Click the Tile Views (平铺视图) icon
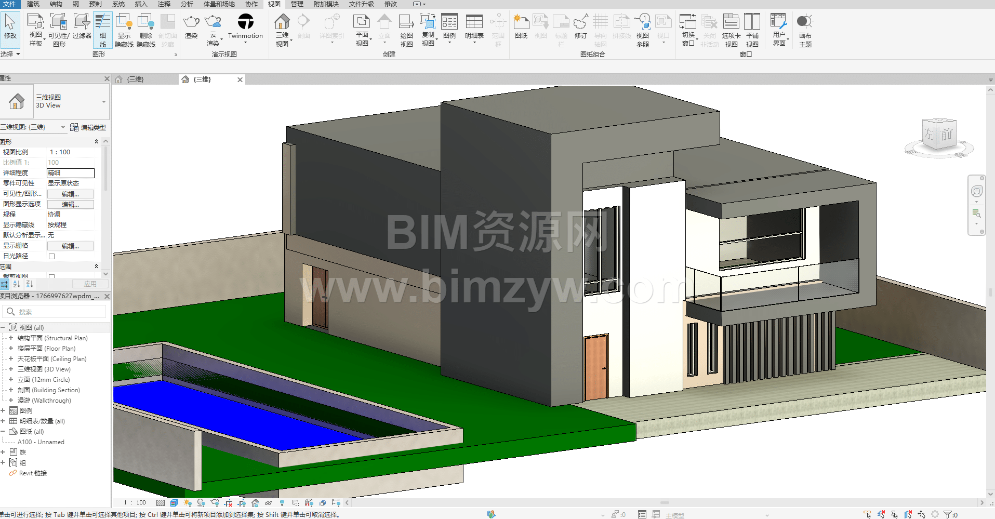Image resolution: width=995 pixels, height=519 pixels. click(x=752, y=22)
